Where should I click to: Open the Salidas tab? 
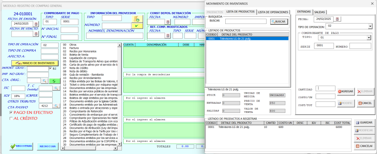point(320,12)
